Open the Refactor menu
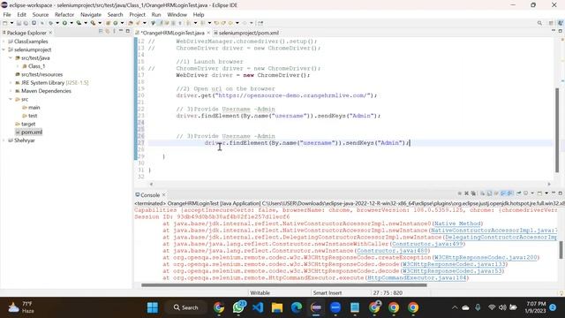565x318 pixels. [x=64, y=14]
